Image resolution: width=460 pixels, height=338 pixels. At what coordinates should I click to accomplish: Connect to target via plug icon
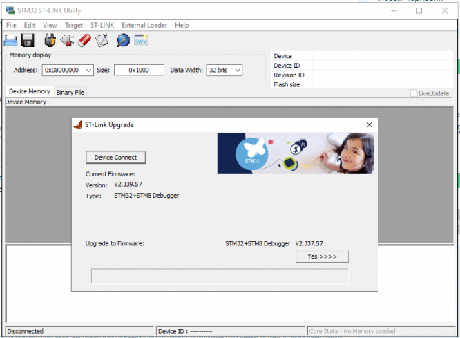click(50, 40)
